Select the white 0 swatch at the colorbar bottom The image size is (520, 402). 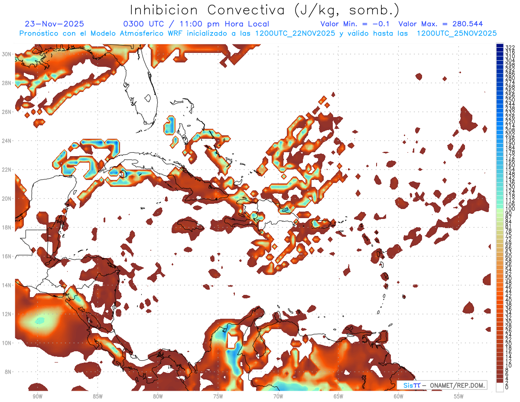[x=500, y=387]
